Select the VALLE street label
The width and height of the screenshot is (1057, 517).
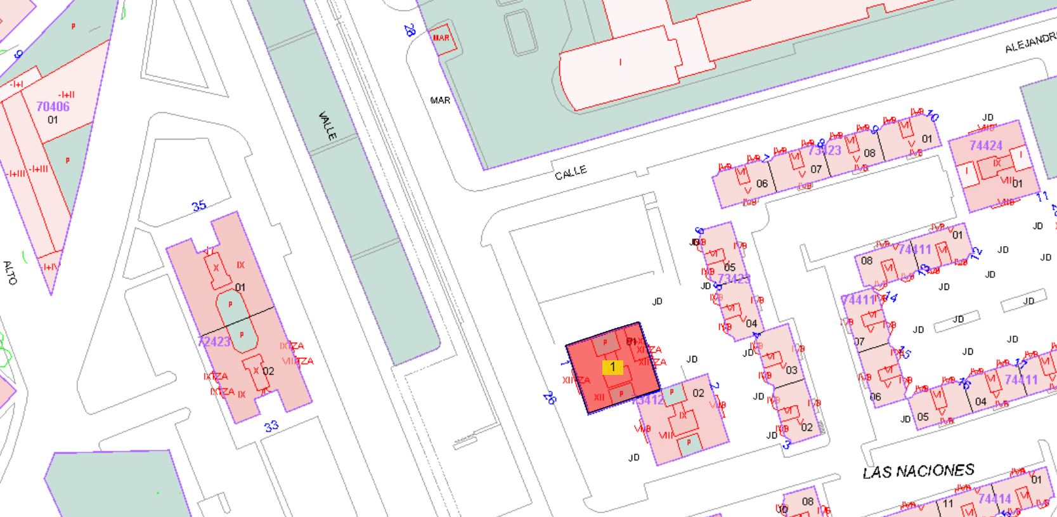click(328, 126)
